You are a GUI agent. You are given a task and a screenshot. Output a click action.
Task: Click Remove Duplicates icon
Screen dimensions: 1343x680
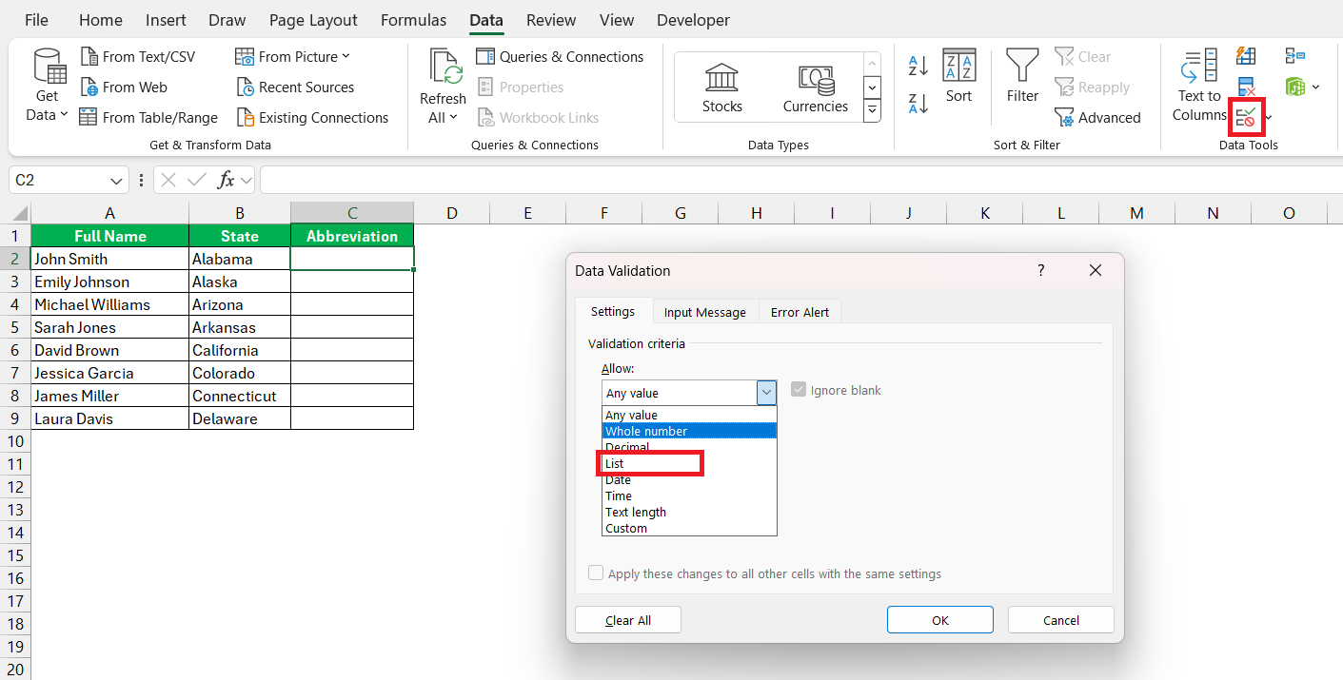(x=1246, y=87)
